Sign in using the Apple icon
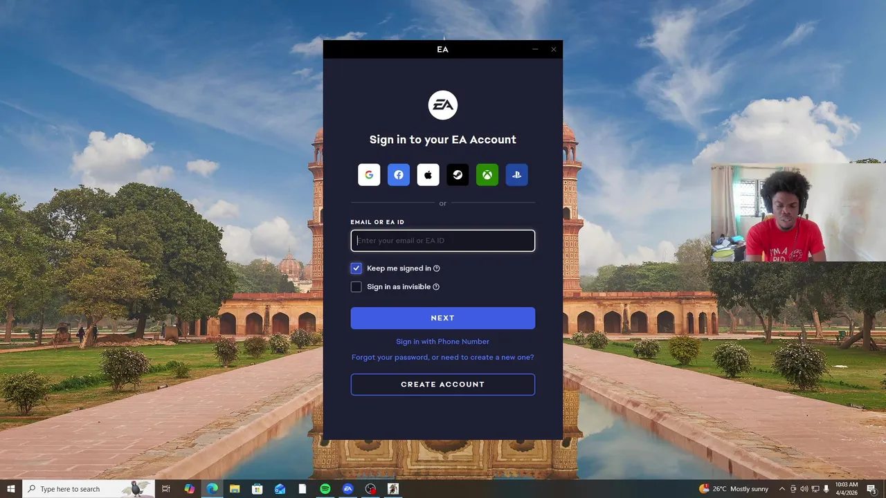 pyautogui.click(x=428, y=175)
